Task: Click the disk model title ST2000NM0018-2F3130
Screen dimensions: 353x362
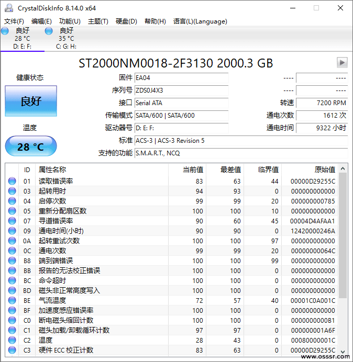Action: pyautogui.click(x=146, y=63)
